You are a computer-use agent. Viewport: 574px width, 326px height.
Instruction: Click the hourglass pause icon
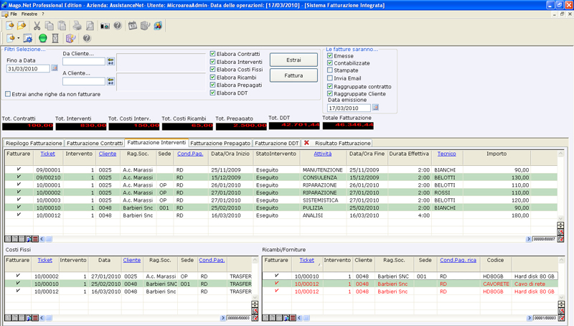55,38
